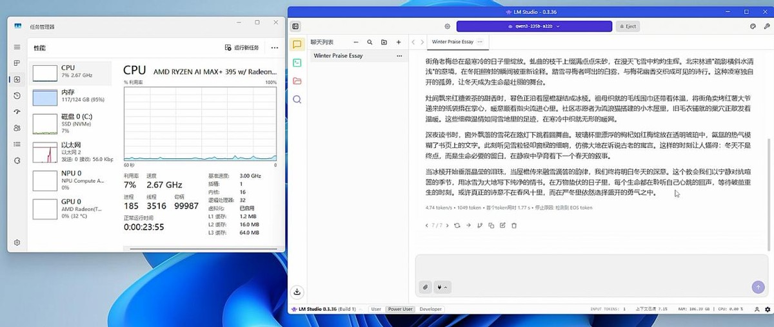Screen dimensions: 774x327
Task: Toggle the LM Studio sidebar panel icon
Action: point(295,26)
